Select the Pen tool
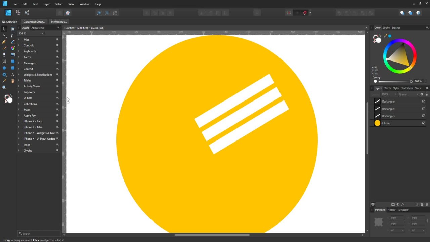430x242 pixels. click(4, 42)
